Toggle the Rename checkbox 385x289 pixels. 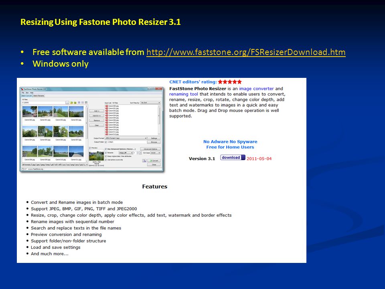click(105, 153)
